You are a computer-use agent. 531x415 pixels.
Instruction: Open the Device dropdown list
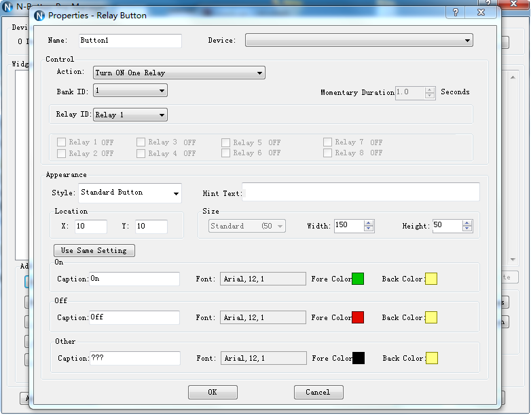pos(467,41)
